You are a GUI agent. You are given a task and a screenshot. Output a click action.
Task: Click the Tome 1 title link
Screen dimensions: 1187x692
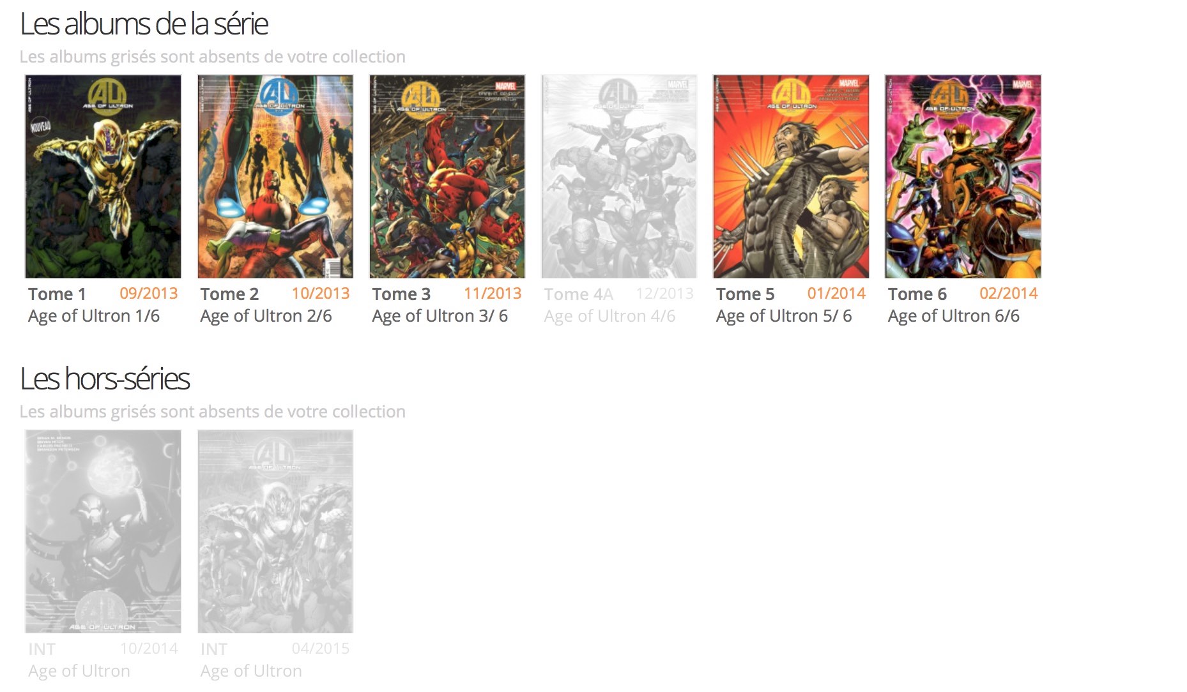[x=57, y=294]
